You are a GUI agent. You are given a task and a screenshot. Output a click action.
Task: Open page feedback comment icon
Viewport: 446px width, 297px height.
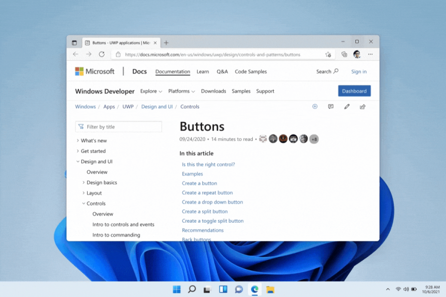point(331,106)
